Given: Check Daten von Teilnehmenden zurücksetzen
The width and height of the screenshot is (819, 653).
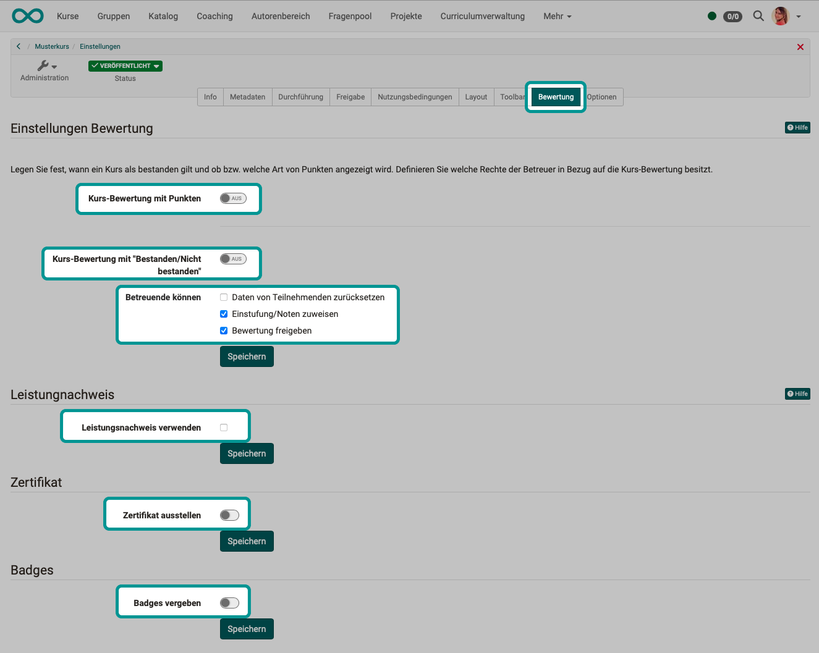Looking at the screenshot, I should [x=223, y=297].
